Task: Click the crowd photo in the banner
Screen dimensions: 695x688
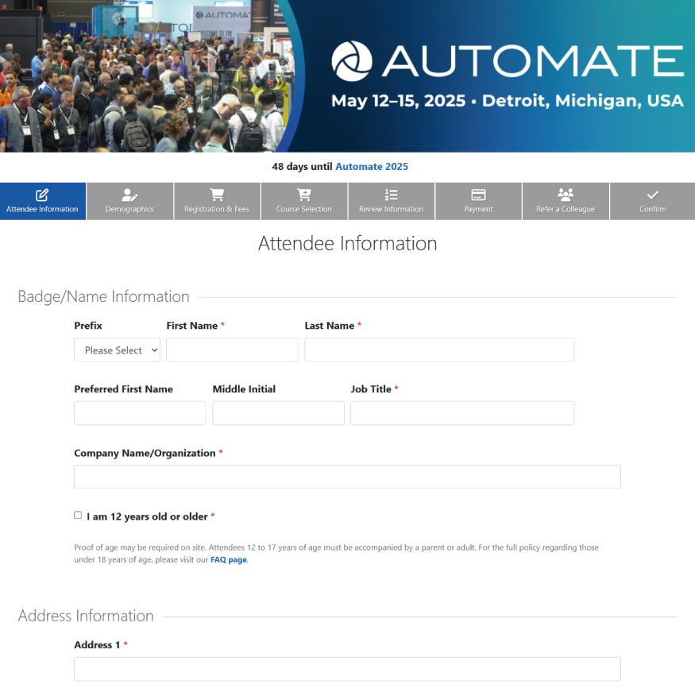Action: point(146,76)
